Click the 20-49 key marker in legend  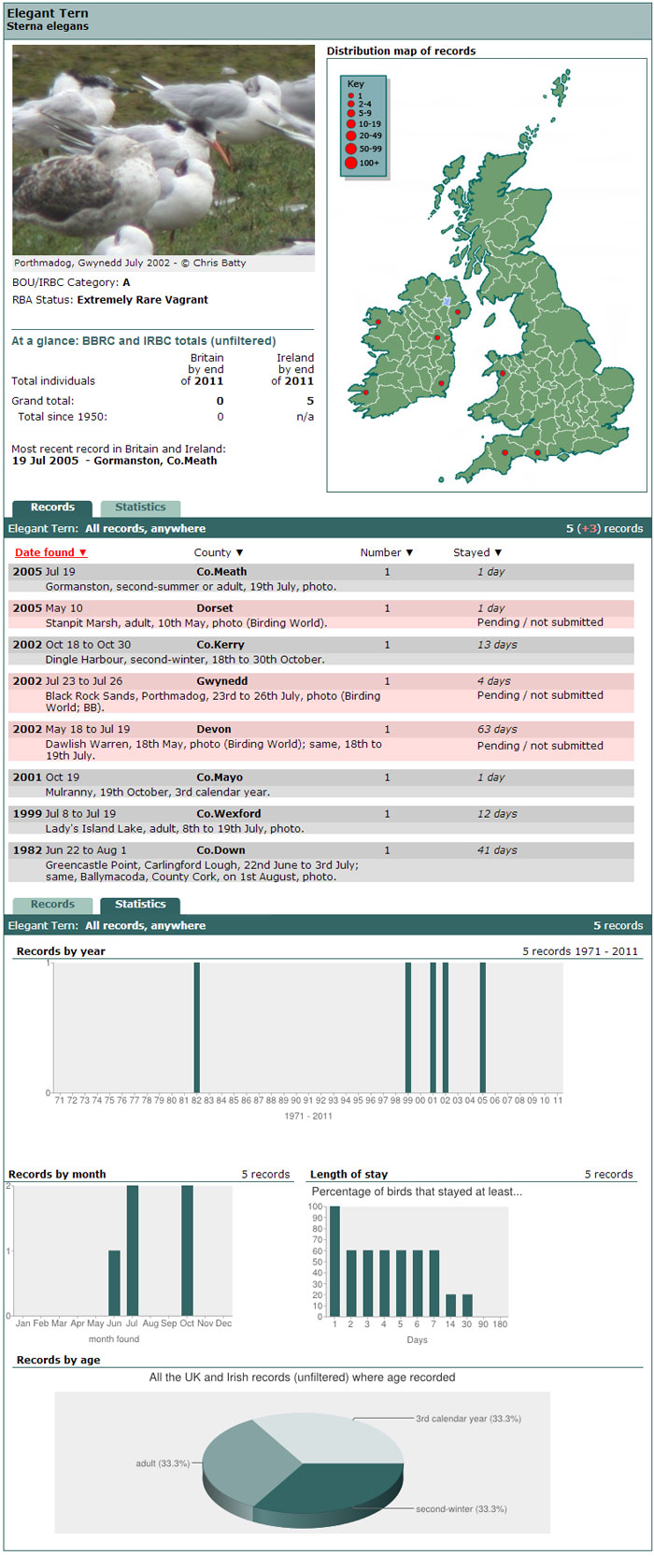point(351,136)
